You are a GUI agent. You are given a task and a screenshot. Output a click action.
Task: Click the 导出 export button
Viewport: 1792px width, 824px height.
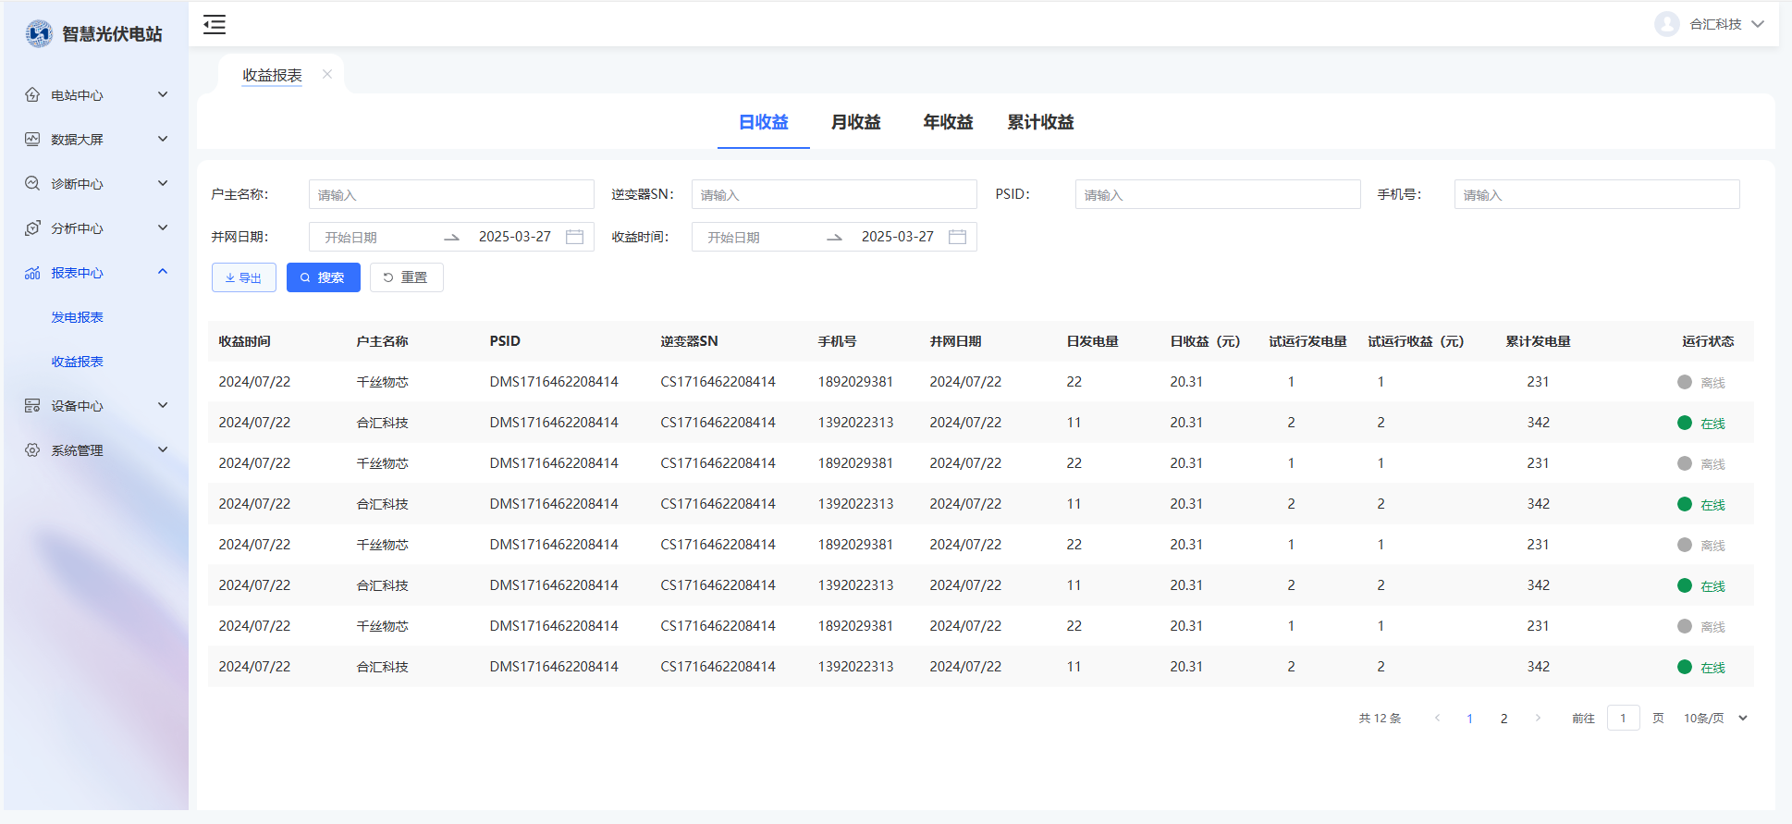pyautogui.click(x=244, y=277)
